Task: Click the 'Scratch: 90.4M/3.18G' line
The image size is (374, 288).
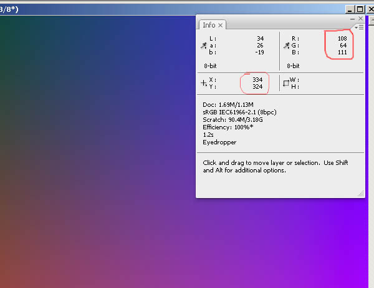Action: point(233,119)
